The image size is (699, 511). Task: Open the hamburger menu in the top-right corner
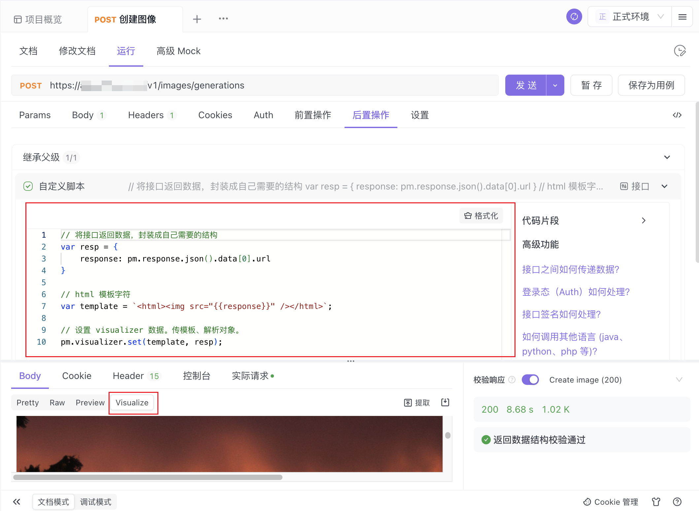[x=682, y=17]
